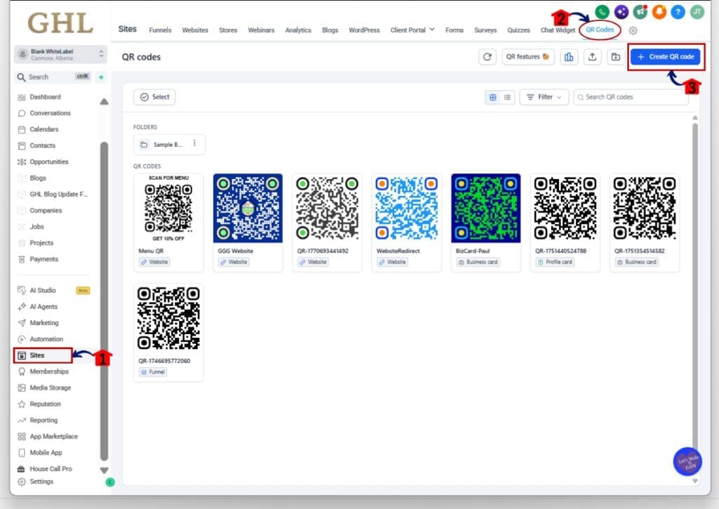Click the refresh QR codes icon
719x509 pixels.
(x=487, y=57)
